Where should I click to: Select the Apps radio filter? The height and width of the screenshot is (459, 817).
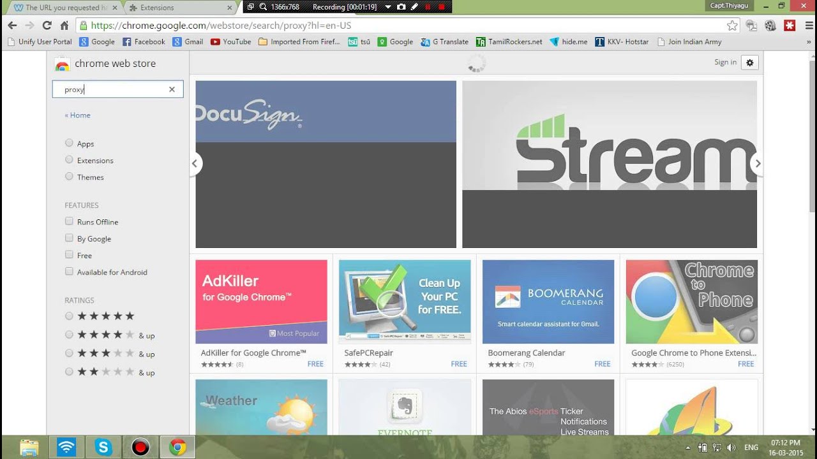(69, 143)
